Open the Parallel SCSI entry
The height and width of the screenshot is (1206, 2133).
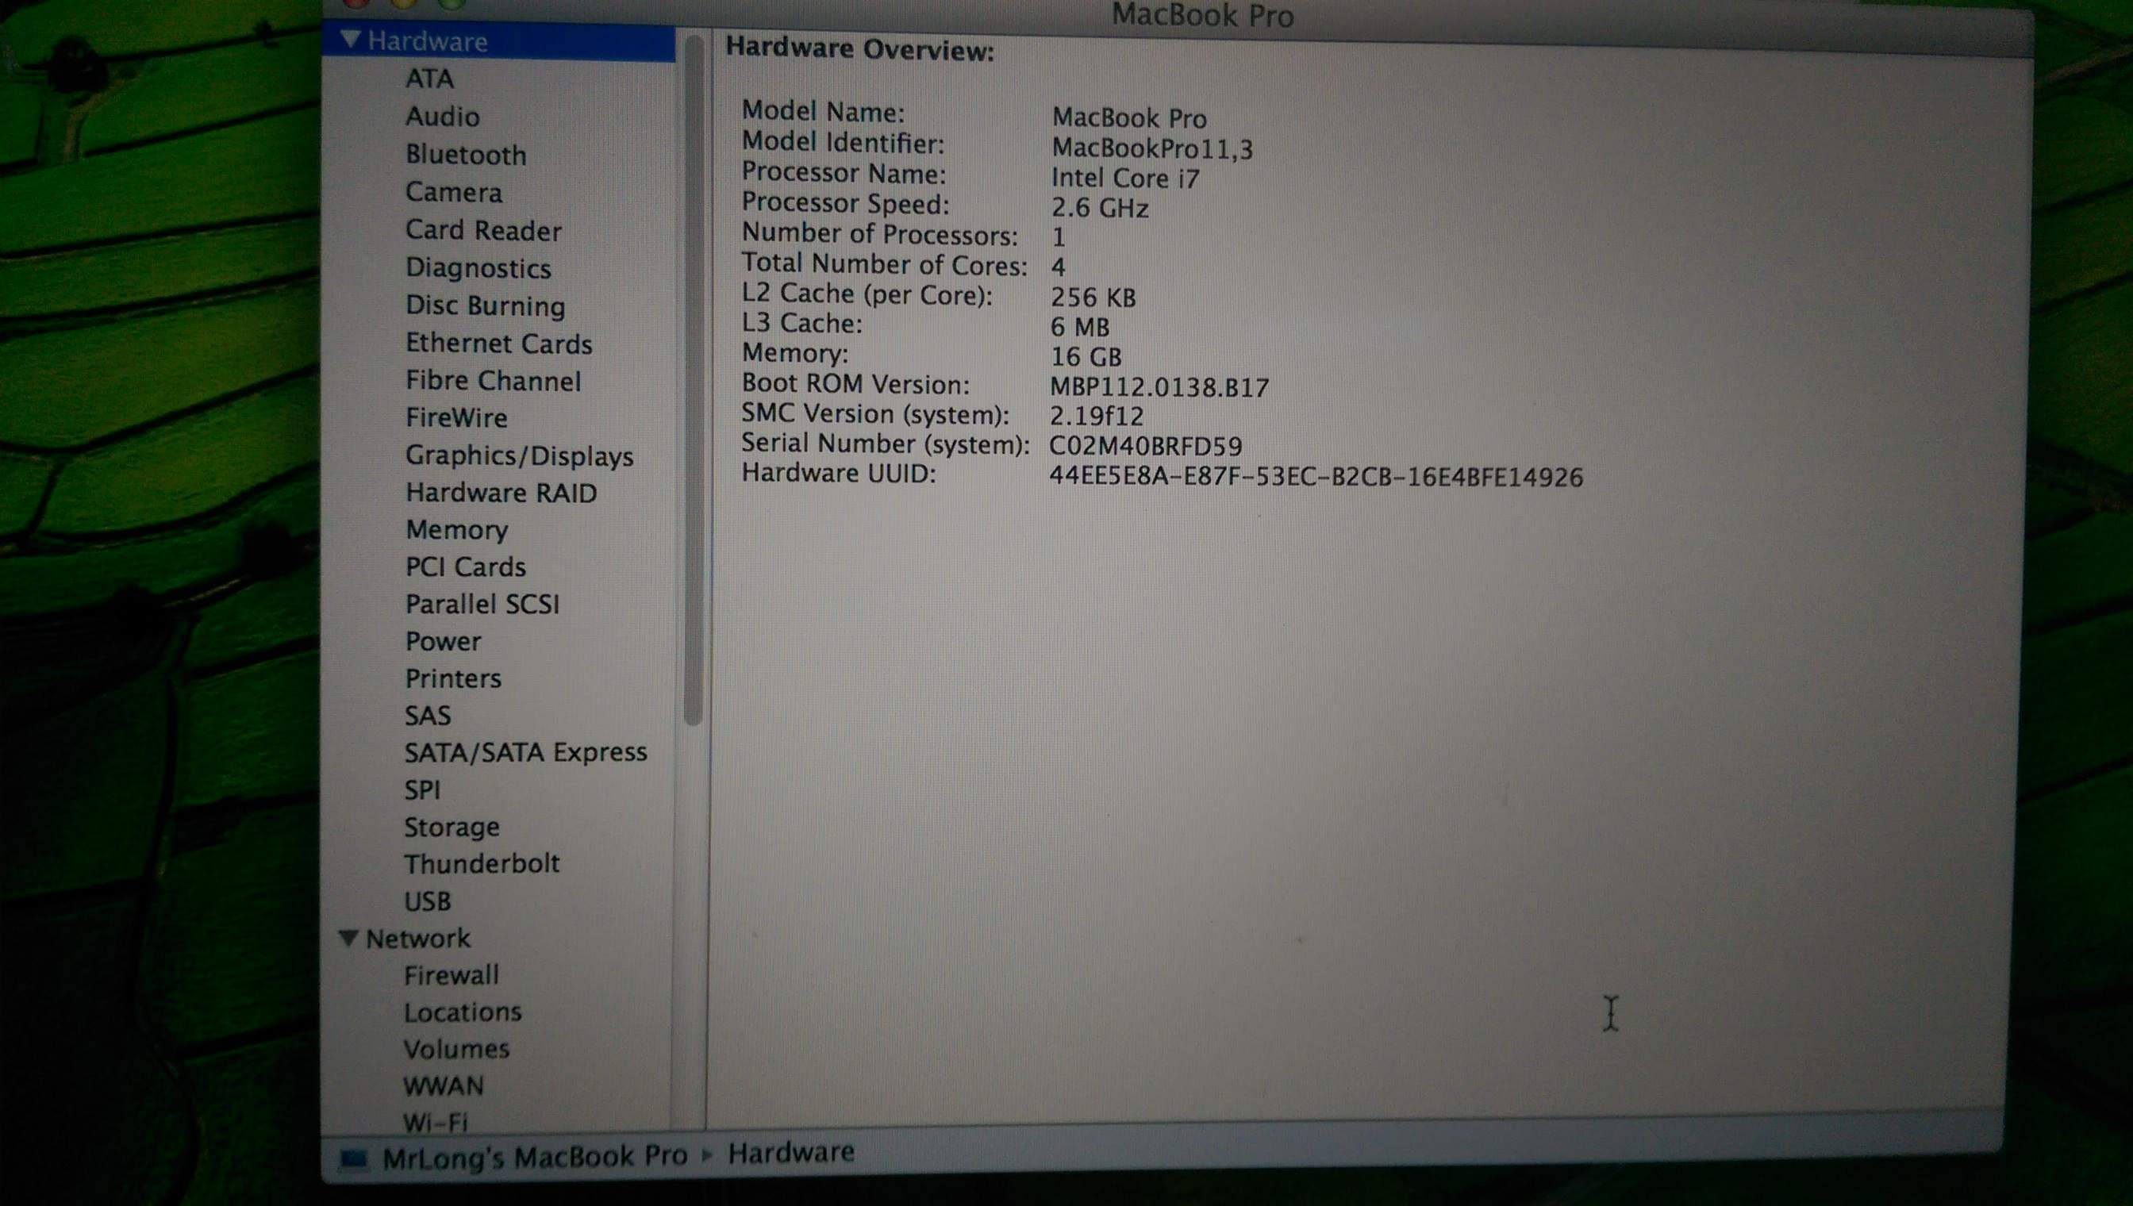coord(482,604)
